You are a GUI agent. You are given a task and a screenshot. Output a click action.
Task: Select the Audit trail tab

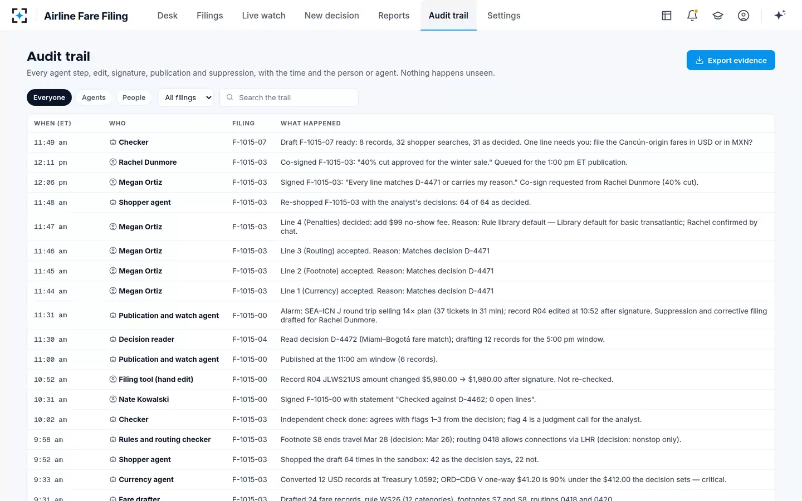point(448,16)
